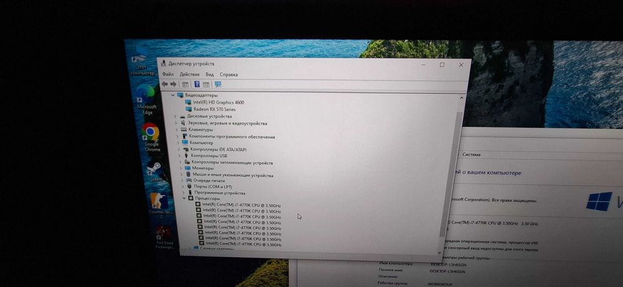Open the Справка menu

coord(229,75)
